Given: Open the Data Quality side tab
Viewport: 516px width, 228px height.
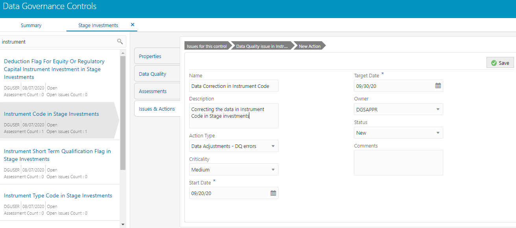Looking at the screenshot, I should pyautogui.click(x=157, y=74).
